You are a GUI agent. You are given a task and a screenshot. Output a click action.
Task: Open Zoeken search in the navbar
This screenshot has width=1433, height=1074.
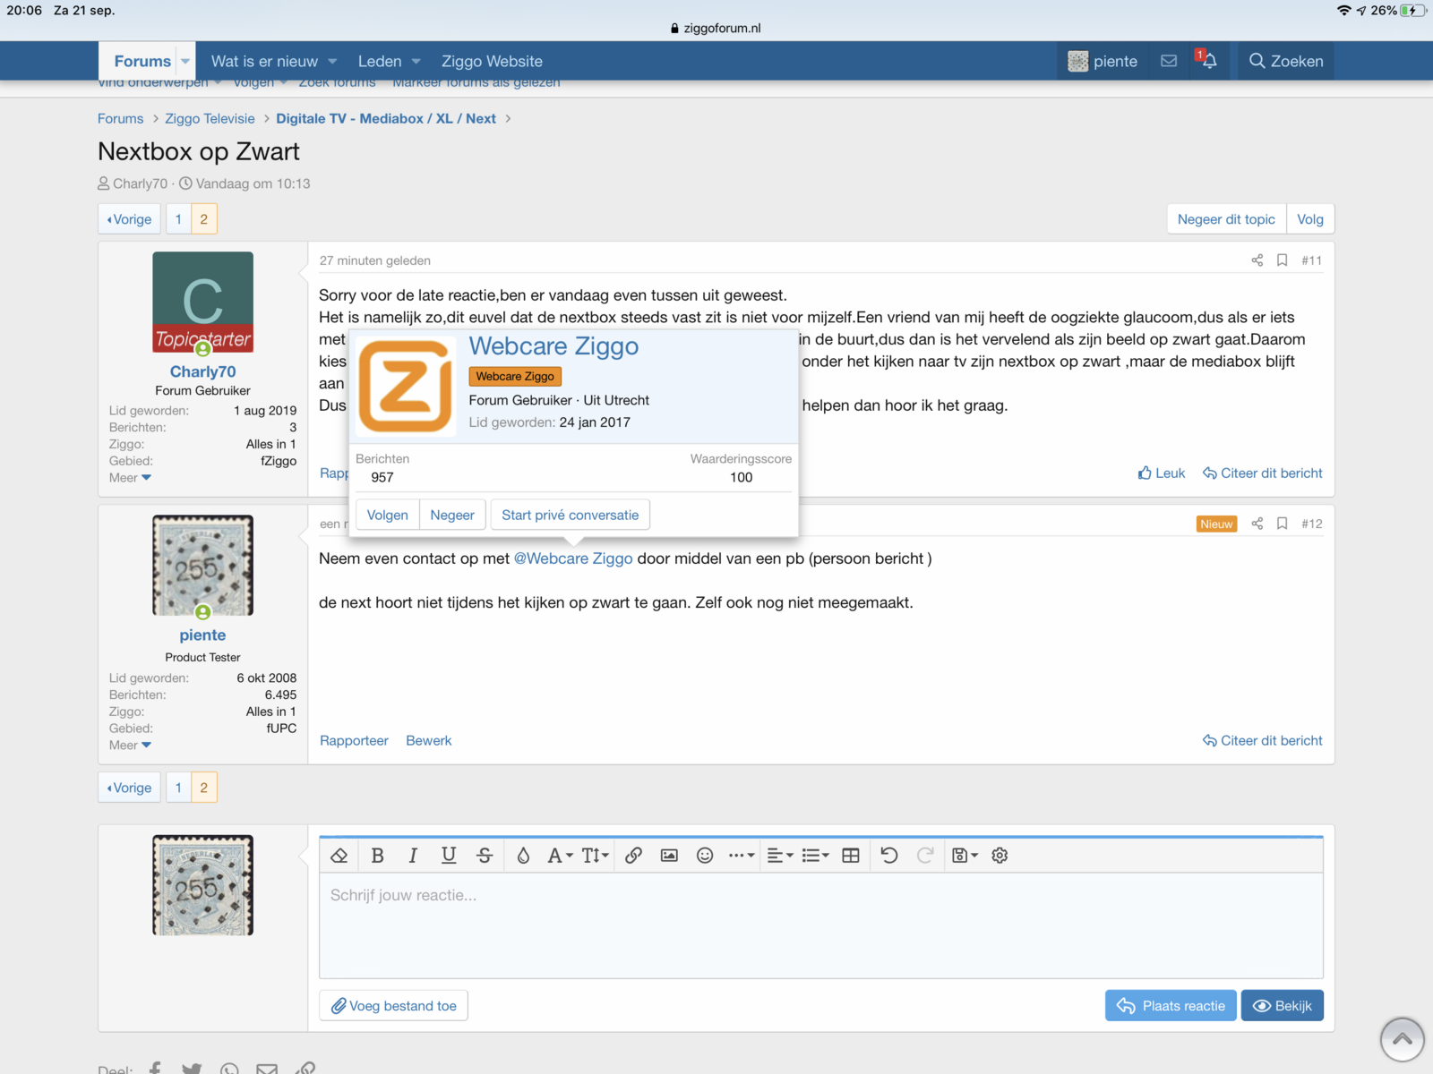click(x=1286, y=61)
